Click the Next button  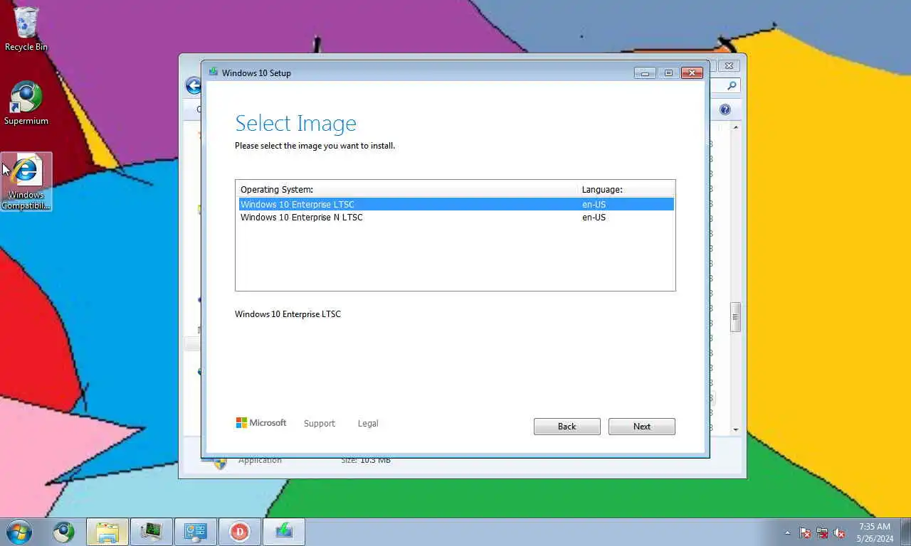641,427
